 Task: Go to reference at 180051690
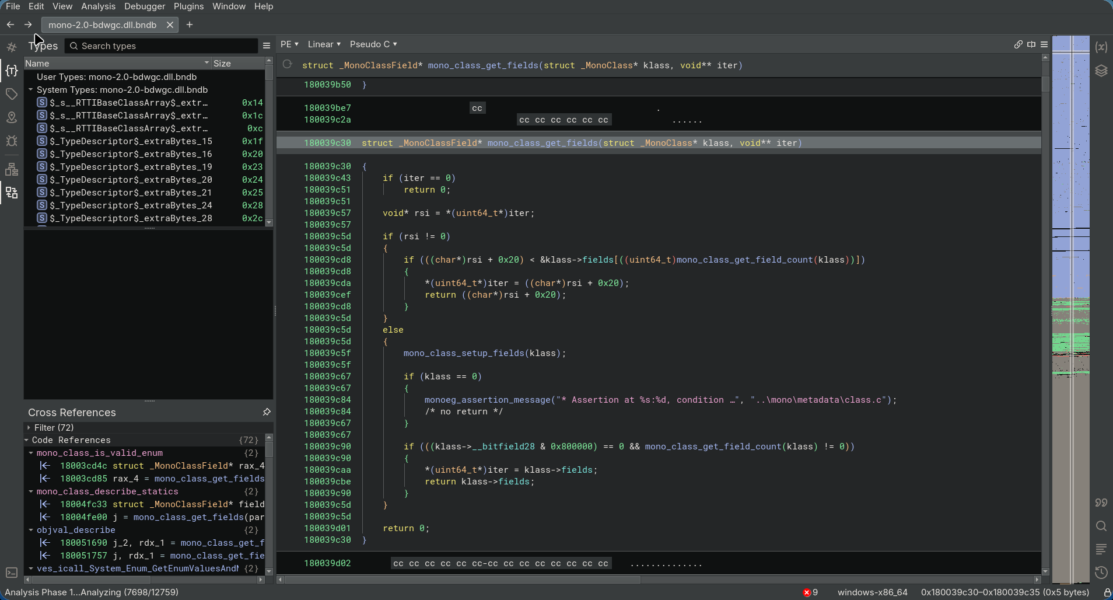click(145, 543)
